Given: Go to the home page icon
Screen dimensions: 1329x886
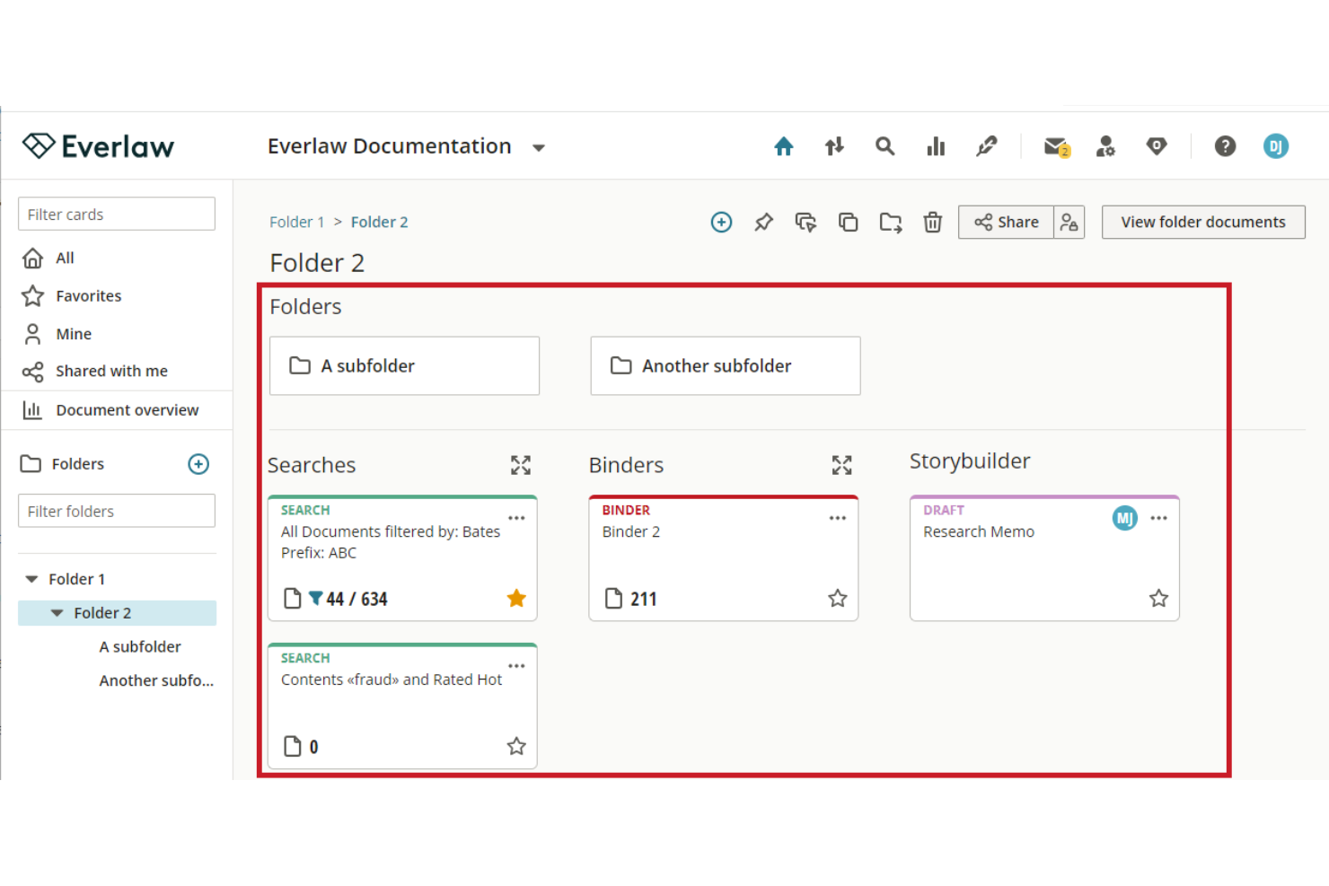Looking at the screenshot, I should [x=784, y=146].
